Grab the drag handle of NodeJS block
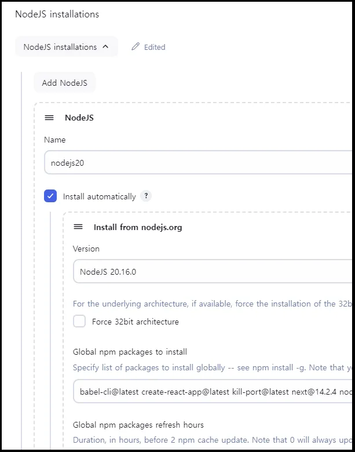Screen dimensions: 355x452 (x=49, y=118)
